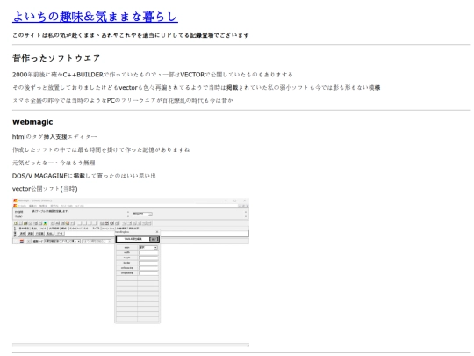Click the DOS/V MAGAGINE sentence
The image size is (474, 356).
point(83,176)
